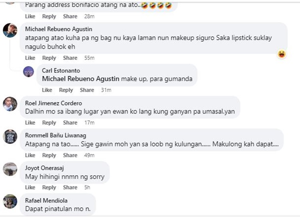Share Rommell Bañu Liwanag's comment
The width and height of the screenshot is (300, 217).
[70, 155]
